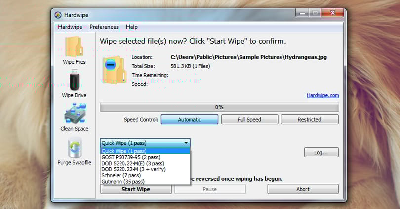Select DOD 5220.22-M (3 + verify) option

(x=145, y=169)
